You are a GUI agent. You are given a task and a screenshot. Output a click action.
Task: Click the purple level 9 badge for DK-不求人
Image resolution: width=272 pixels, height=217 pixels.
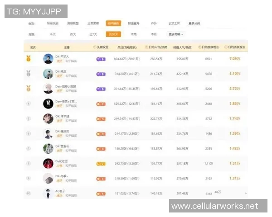(x=101, y=59)
